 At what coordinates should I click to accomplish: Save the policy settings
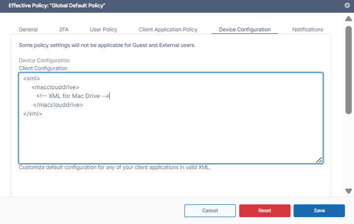click(319, 210)
